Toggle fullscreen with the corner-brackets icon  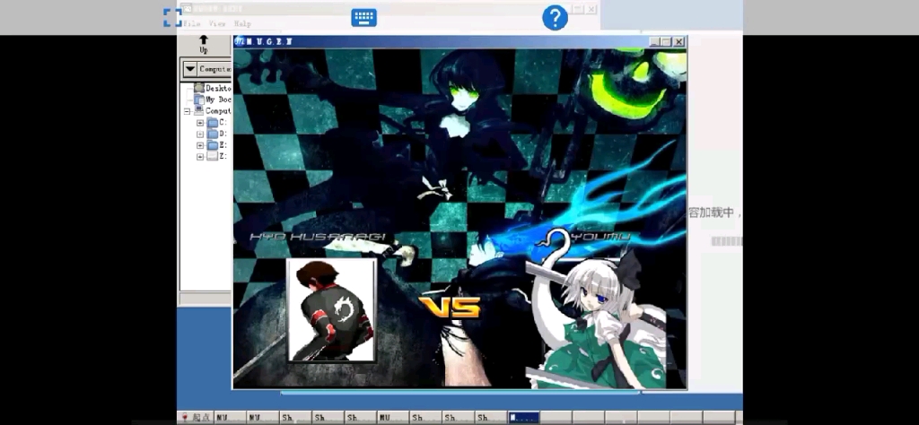(x=172, y=17)
